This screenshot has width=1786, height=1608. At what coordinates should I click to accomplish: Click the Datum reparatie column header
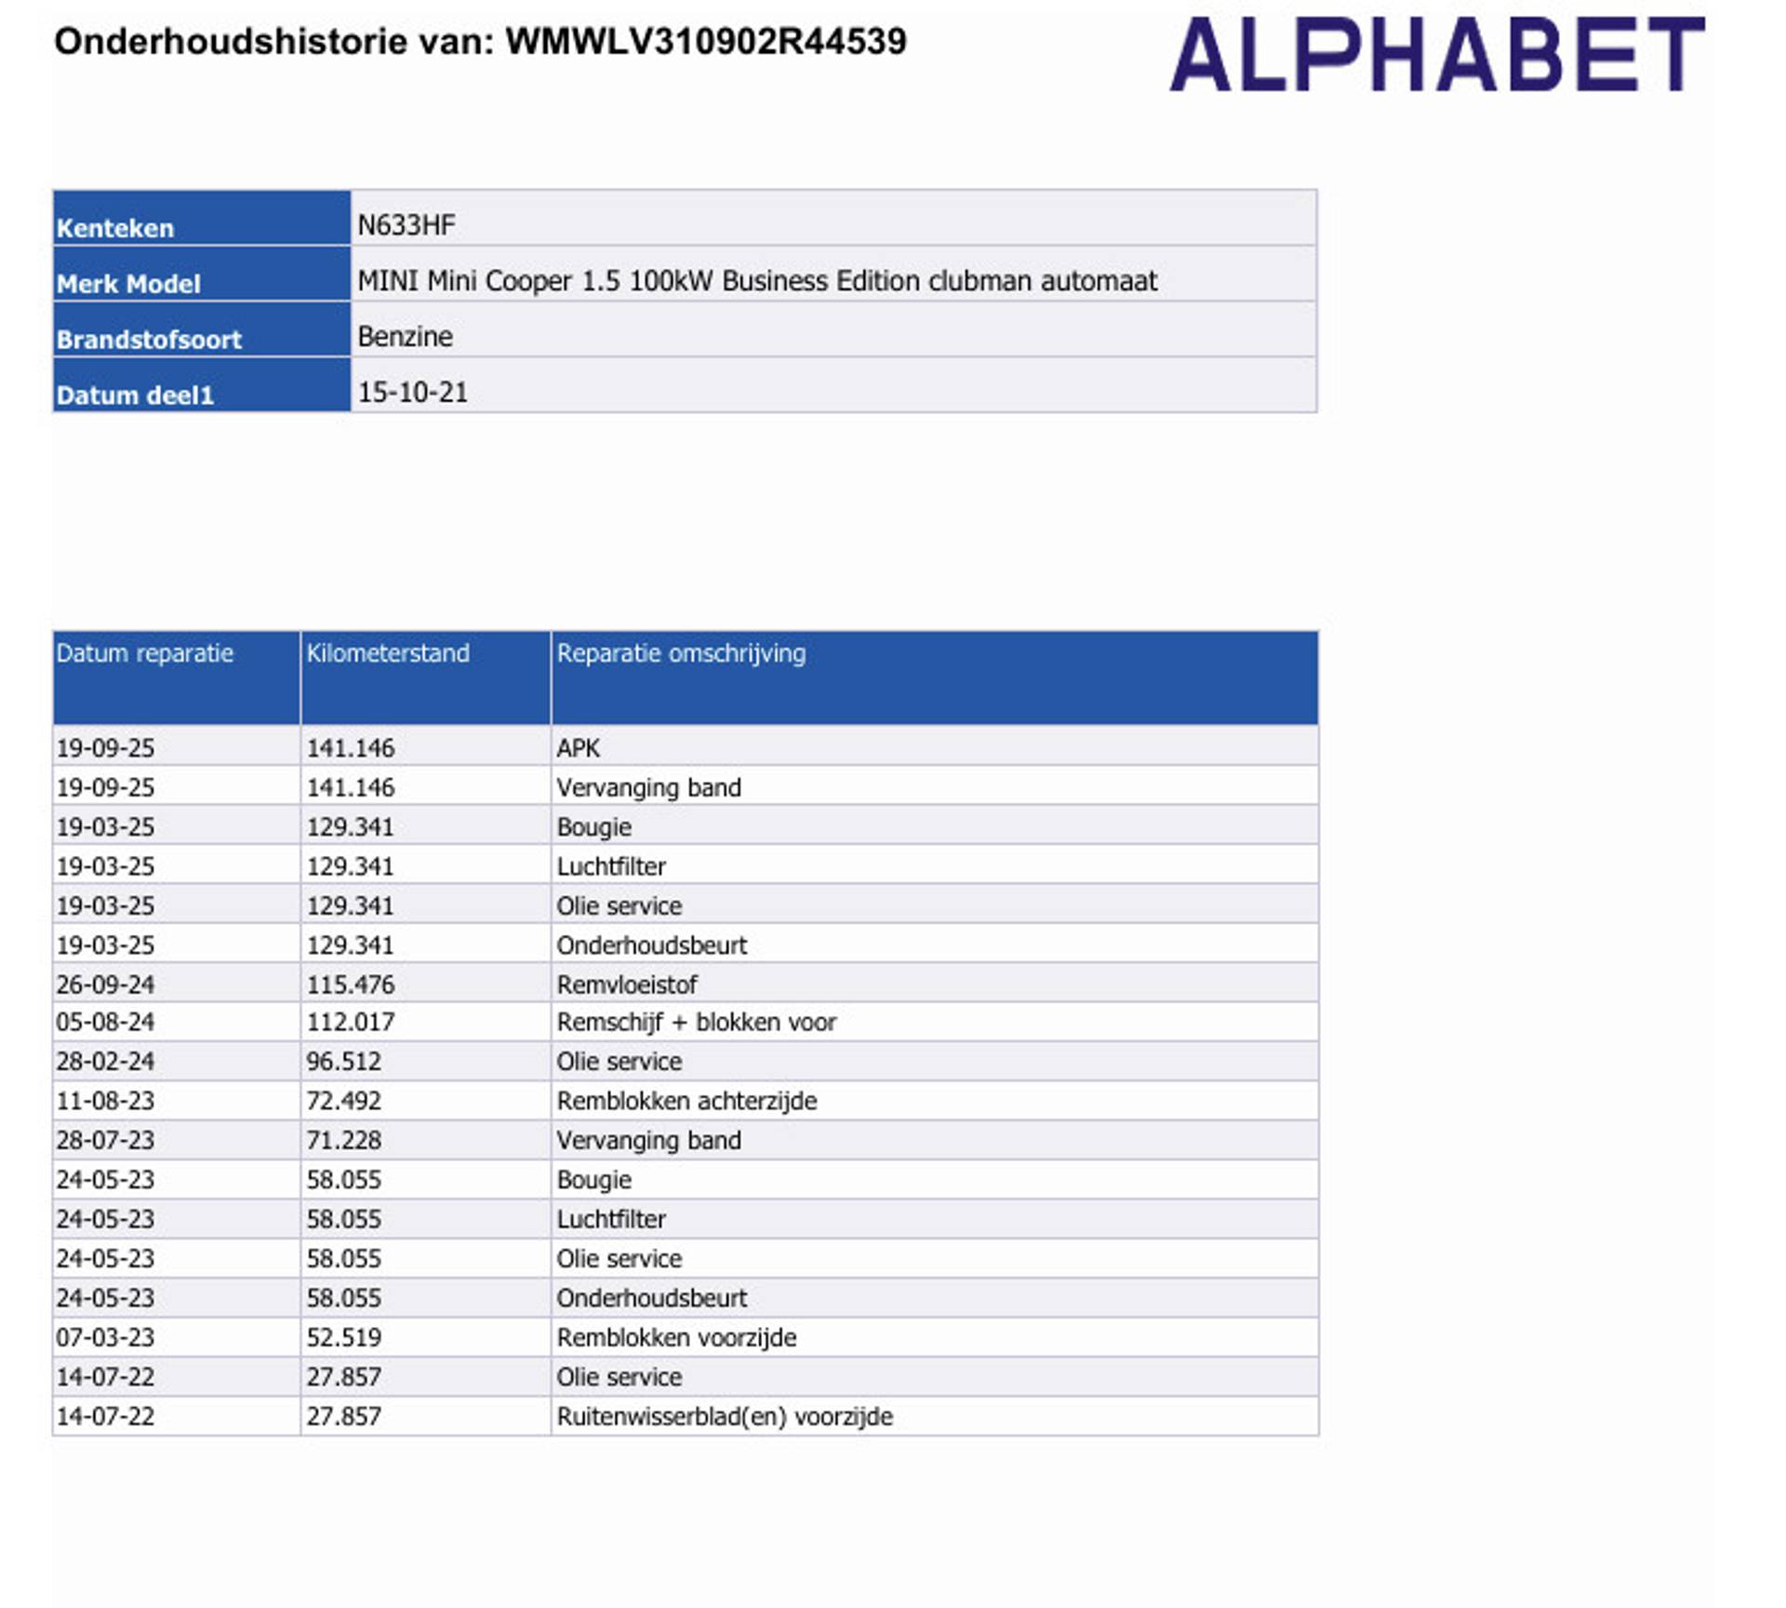coord(145,653)
